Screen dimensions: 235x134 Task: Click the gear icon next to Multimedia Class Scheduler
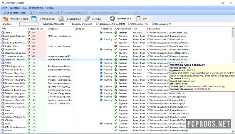(x=3, y=60)
